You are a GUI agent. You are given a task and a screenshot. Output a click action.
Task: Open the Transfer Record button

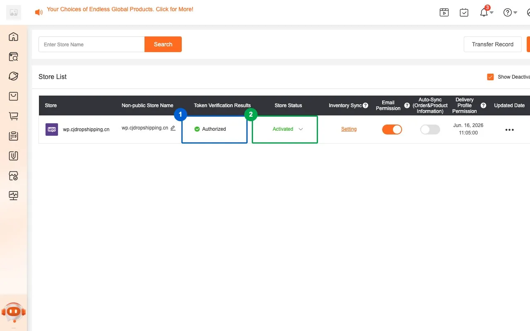493,44
